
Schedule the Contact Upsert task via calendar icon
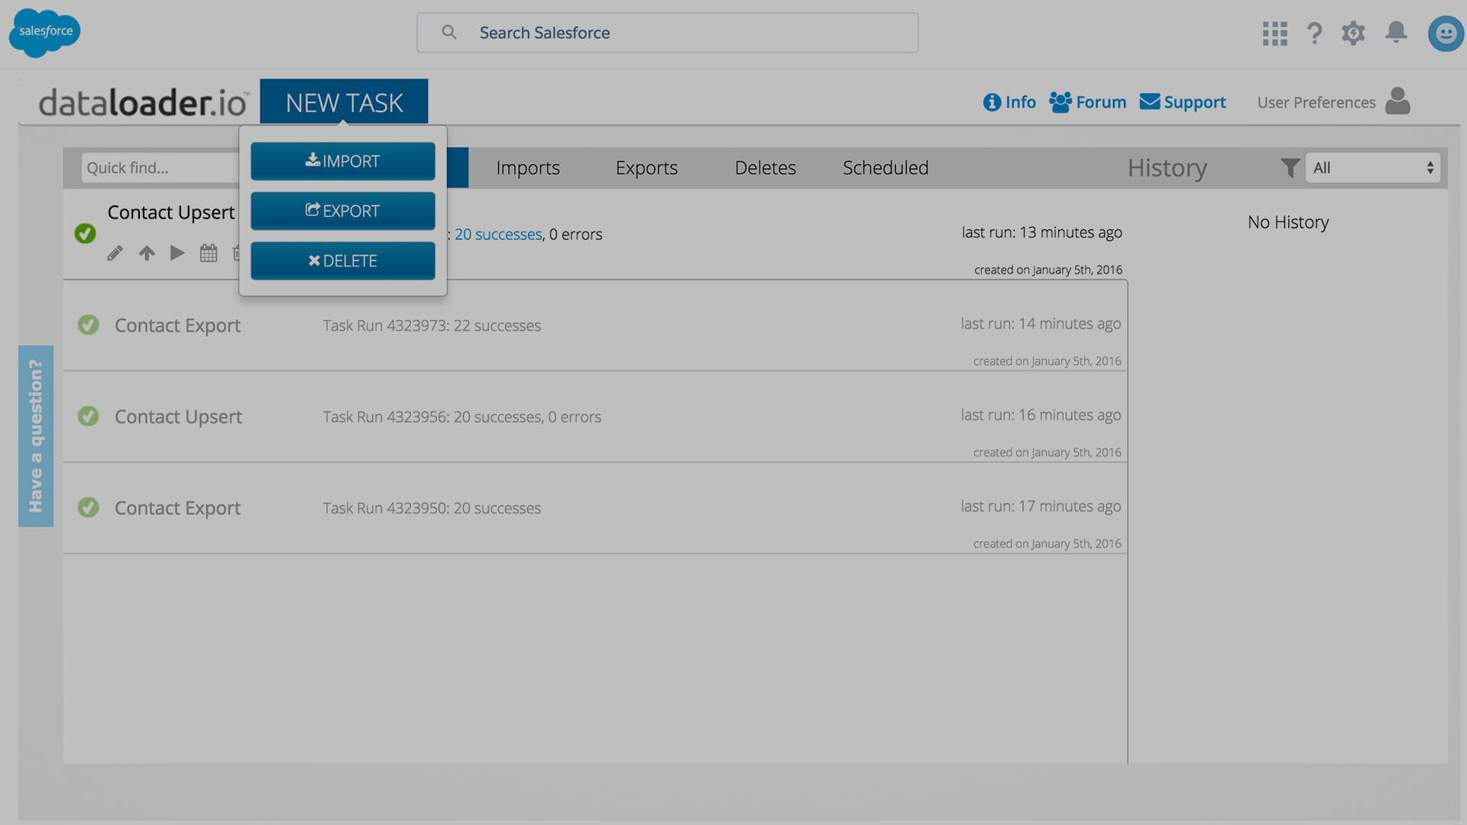point(209,253)
